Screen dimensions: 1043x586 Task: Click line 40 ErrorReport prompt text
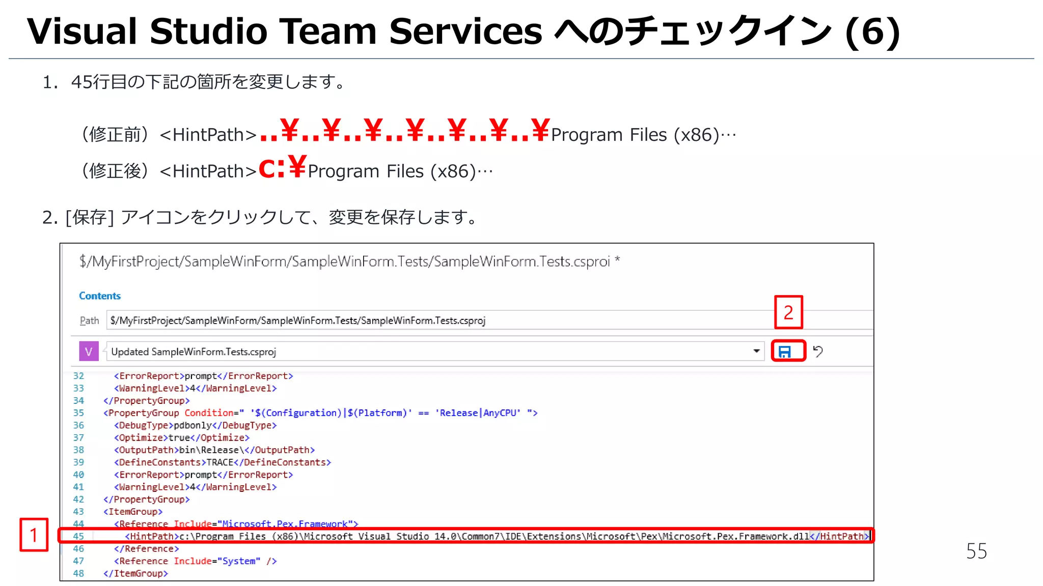point(203,475)
